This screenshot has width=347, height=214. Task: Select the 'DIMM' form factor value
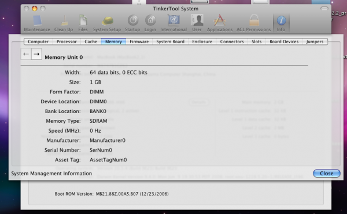pyautogui.click(x=97, y=92)
